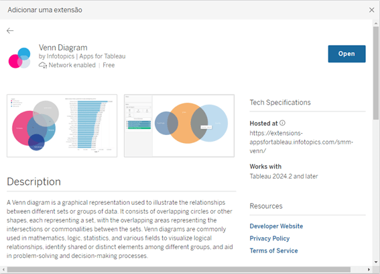Click the vertical scrollbar thumb
The image size is (380, 274).
coord(376,73)
